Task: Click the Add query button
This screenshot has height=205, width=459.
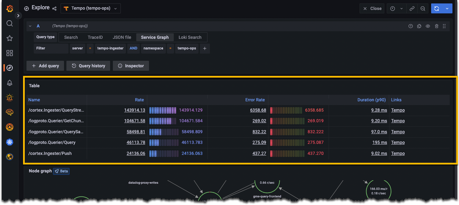Action: coord(45,66)
